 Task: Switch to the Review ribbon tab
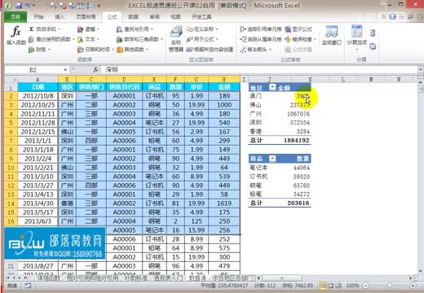(154, 17)
